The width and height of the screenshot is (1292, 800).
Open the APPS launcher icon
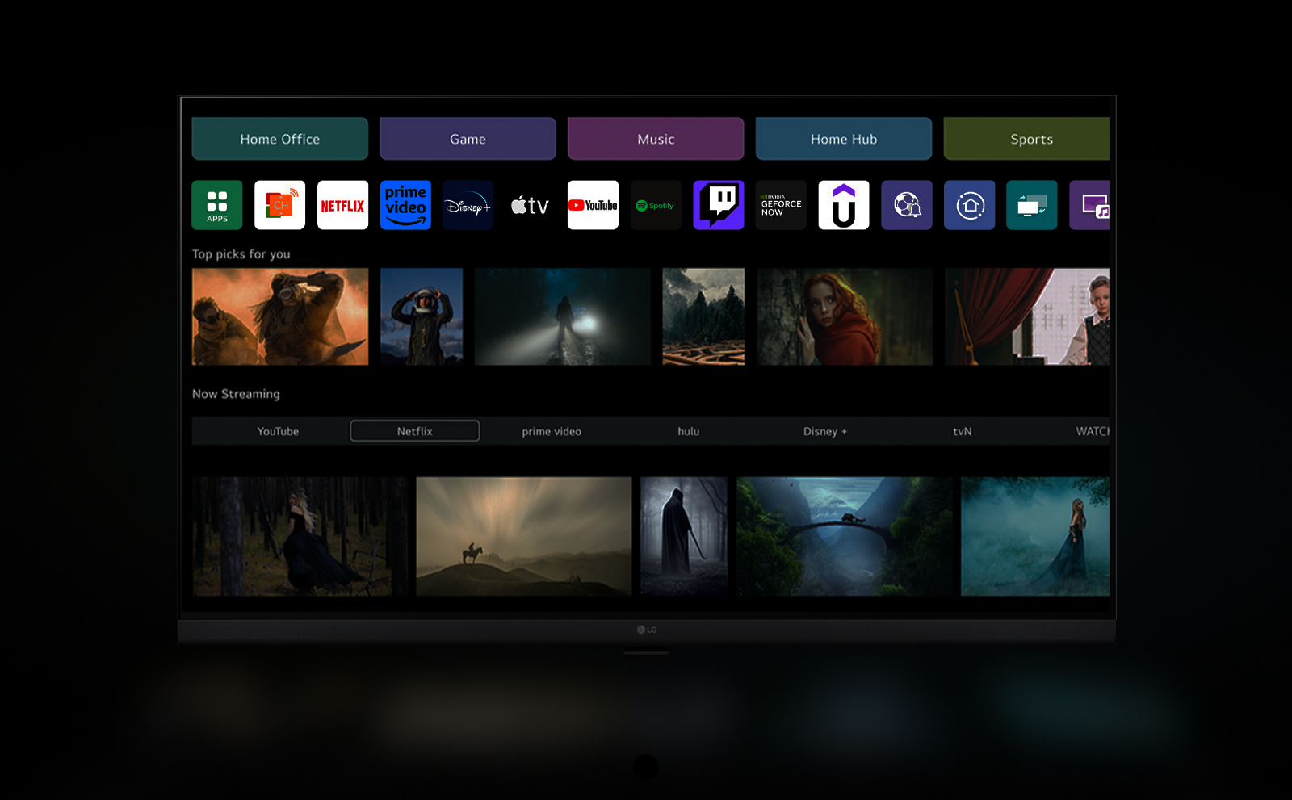pos(216,205)
